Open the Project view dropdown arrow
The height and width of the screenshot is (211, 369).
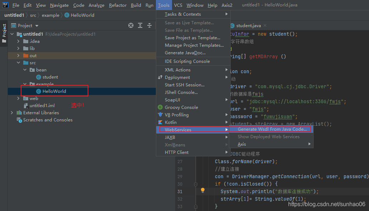tap(37, 26)
